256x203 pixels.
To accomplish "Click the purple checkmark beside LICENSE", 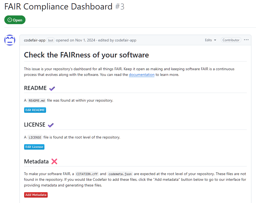I will 51,125.
